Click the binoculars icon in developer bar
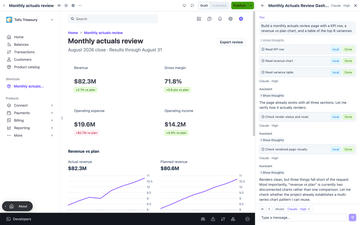The image size is (360, 225). tap(203, 219)
